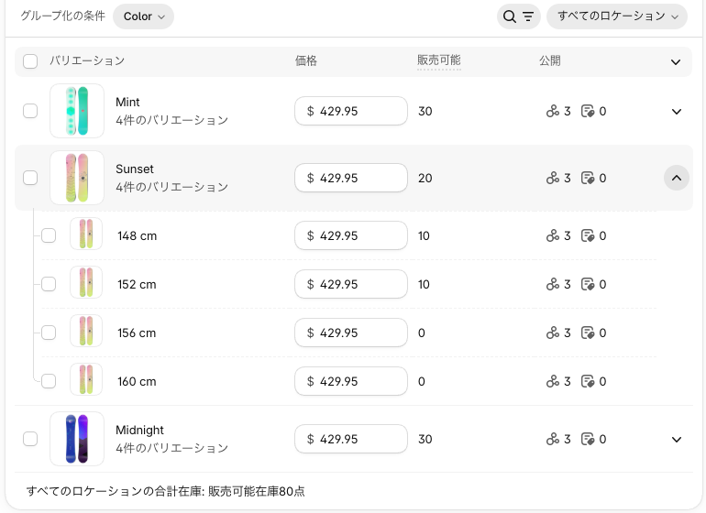Click the Midnight price field
The height and width of the screenshot is (513, 706).
coord(351,439)
